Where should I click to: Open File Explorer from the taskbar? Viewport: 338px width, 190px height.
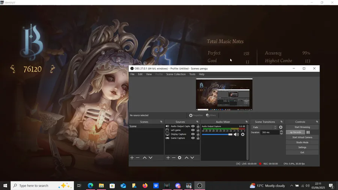pos(101,185)
